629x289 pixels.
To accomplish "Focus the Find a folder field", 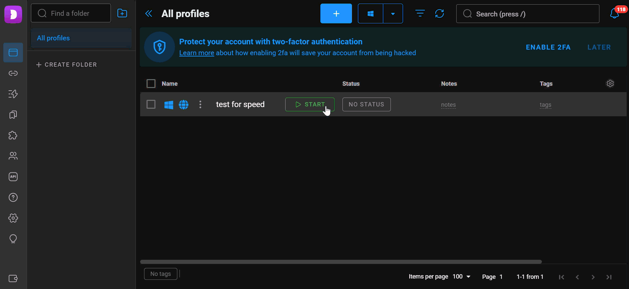I will [71, 13].
